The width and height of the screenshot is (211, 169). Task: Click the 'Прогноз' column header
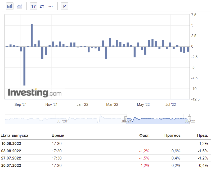click(x=172, y=135)
